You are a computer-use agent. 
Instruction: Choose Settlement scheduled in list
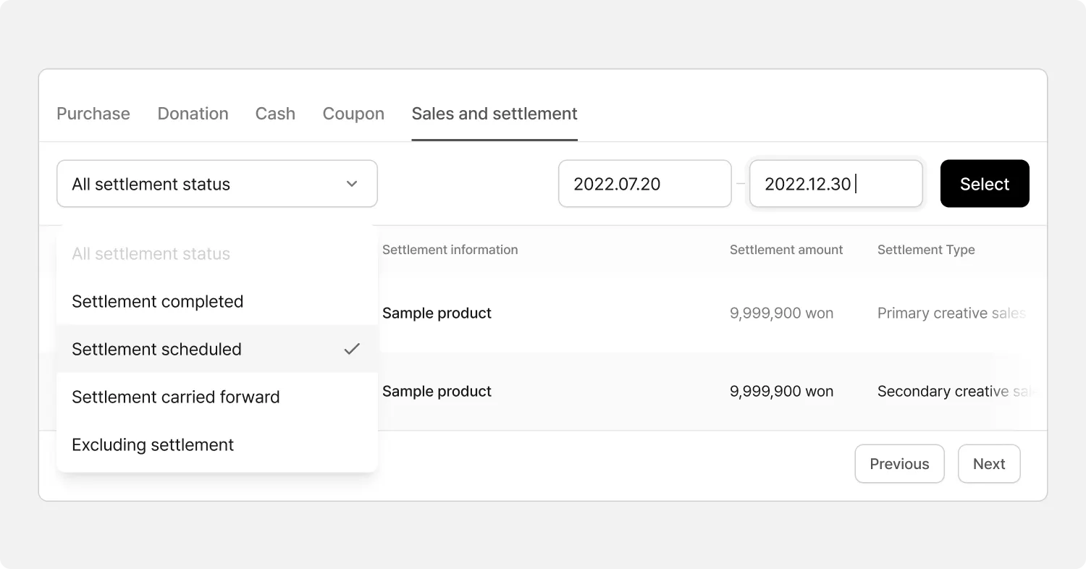(157, 350)
